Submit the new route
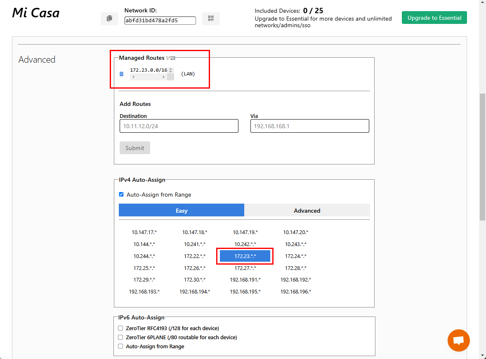 (x=135, y=148)
